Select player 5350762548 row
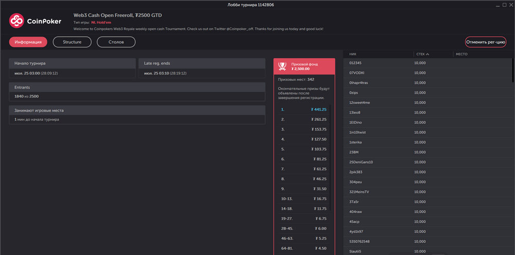Viewport: 515px width, 255px height. (x=427, y=242)
